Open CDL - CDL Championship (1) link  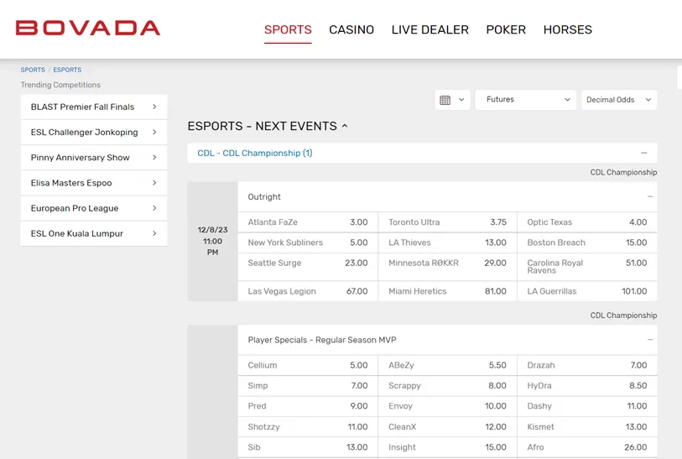point(255,154)
